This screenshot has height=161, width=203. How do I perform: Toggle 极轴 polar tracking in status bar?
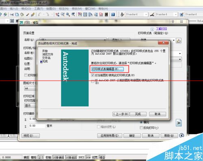click(x=48, y=157)
